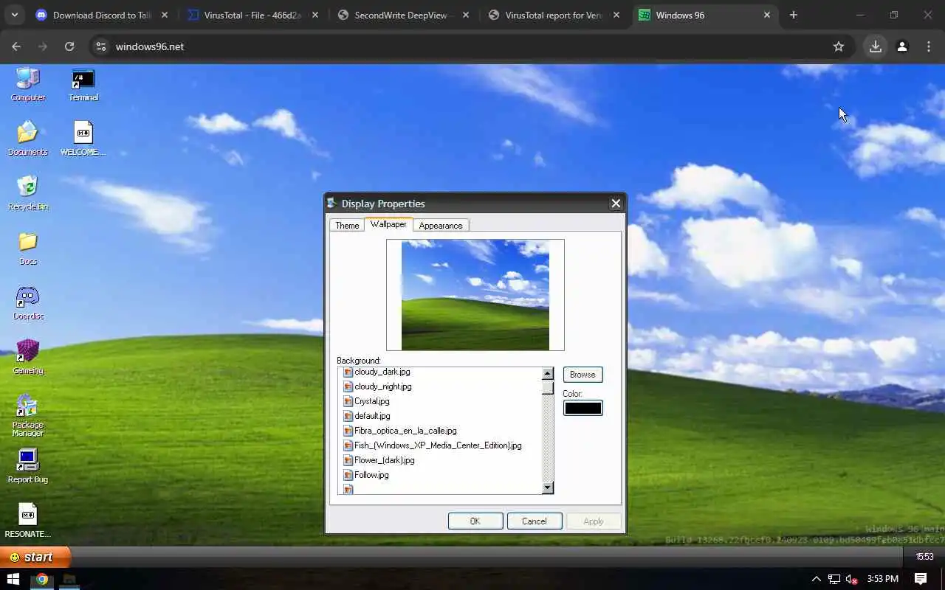Viewport: 945px width, 590px height.
Task: Open the host notification center icon
Action: pyautogui.click(x=921, y=579)
